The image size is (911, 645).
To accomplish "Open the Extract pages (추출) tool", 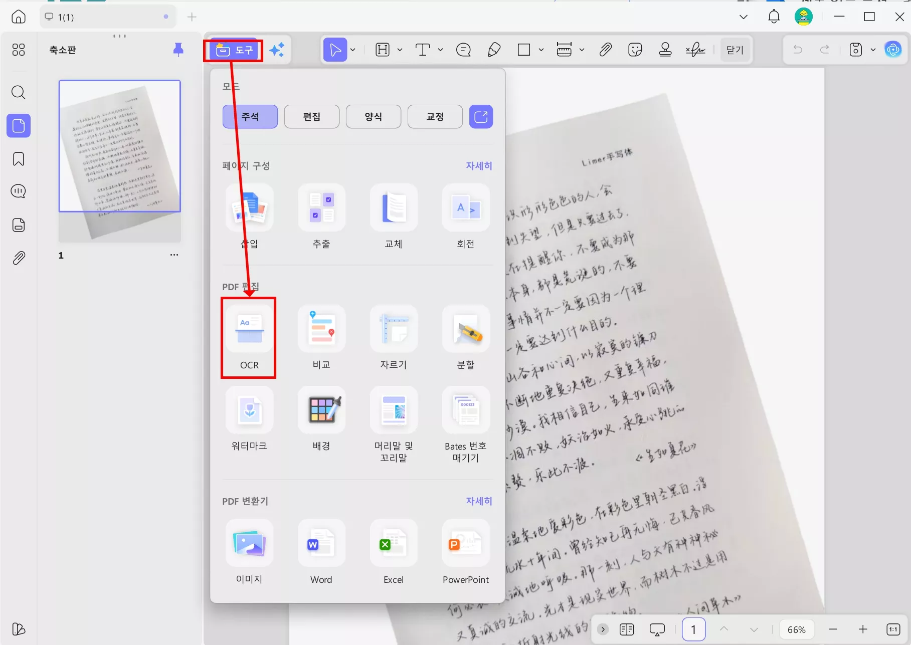I will (321, 217).
